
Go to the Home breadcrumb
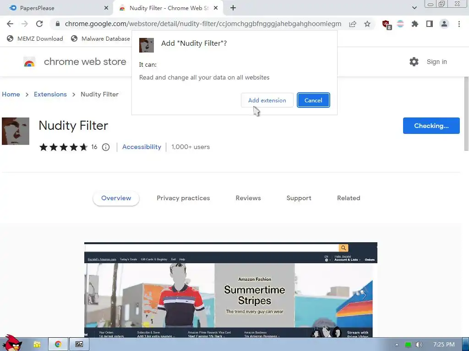coord(11,94)
